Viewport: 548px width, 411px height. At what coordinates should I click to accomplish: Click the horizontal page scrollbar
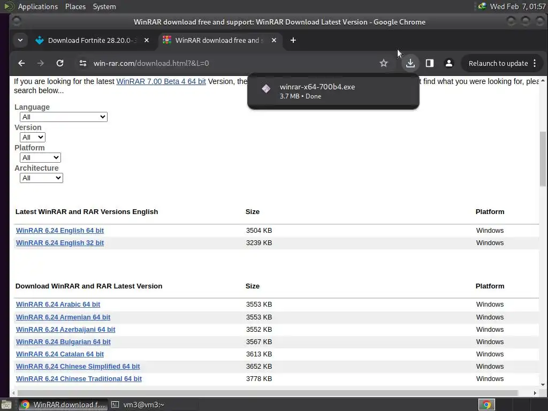pyautogui.click(x=268, y=393)
